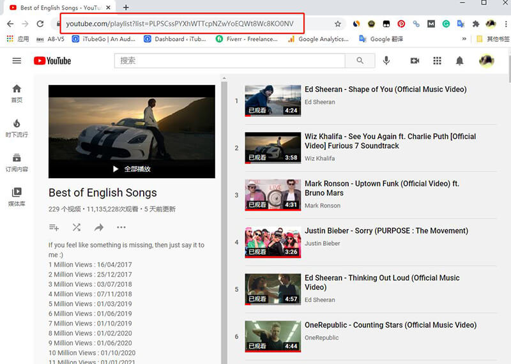
Task: Click the Pinterest extension icon
Action: coord(401,24)
